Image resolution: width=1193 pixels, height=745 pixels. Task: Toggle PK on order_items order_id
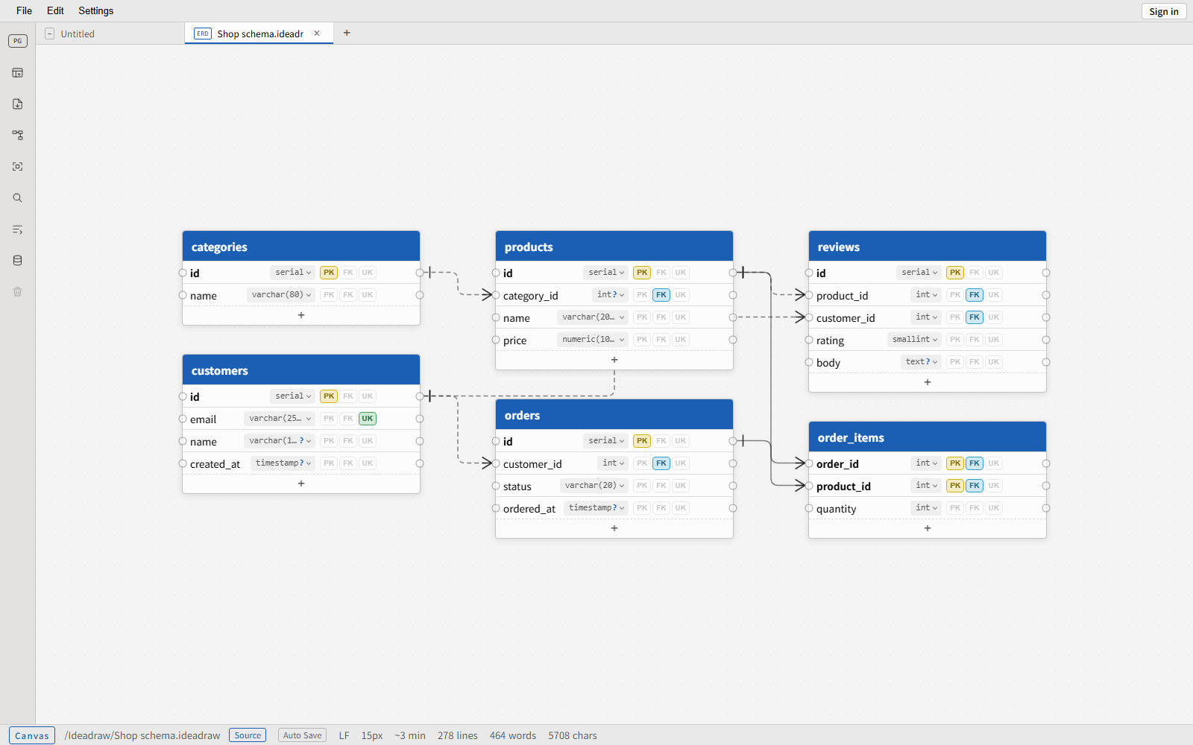(x=955, y=463)
